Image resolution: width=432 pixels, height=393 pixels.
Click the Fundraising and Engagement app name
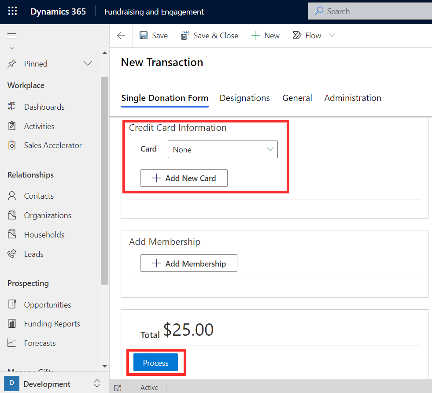pos(154,12)
